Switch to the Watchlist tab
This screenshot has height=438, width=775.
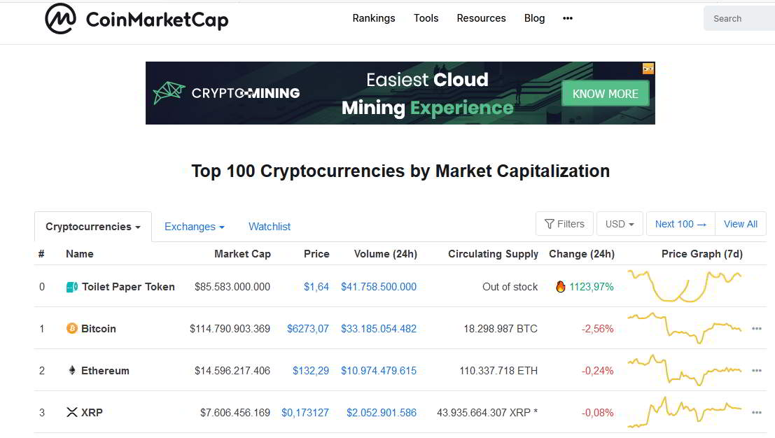coord(270,227)
